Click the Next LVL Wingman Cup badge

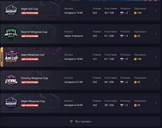tap(11, 34)
